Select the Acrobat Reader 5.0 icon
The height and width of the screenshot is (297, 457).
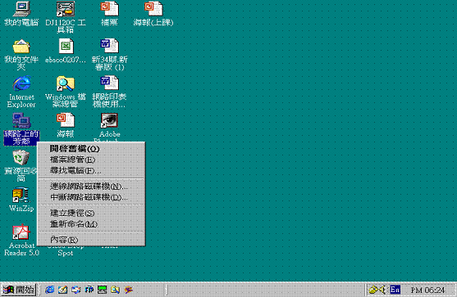pos(21,232)
